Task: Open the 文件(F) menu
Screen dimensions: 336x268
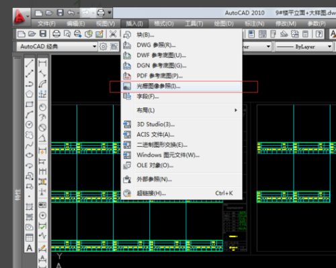Action: pos(46,23)
